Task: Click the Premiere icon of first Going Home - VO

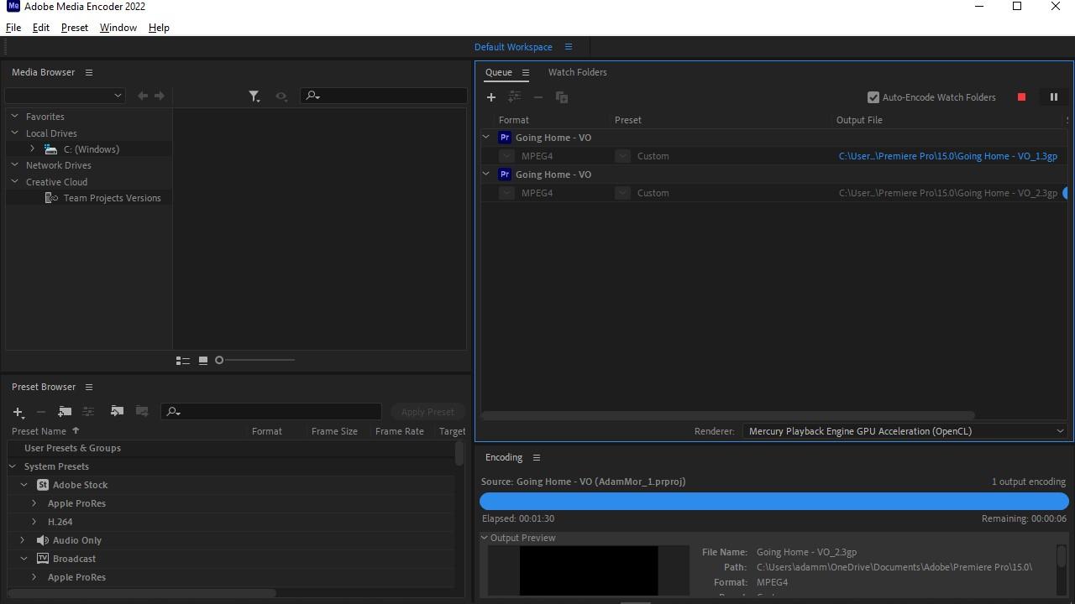Action: tap(505, 138)
